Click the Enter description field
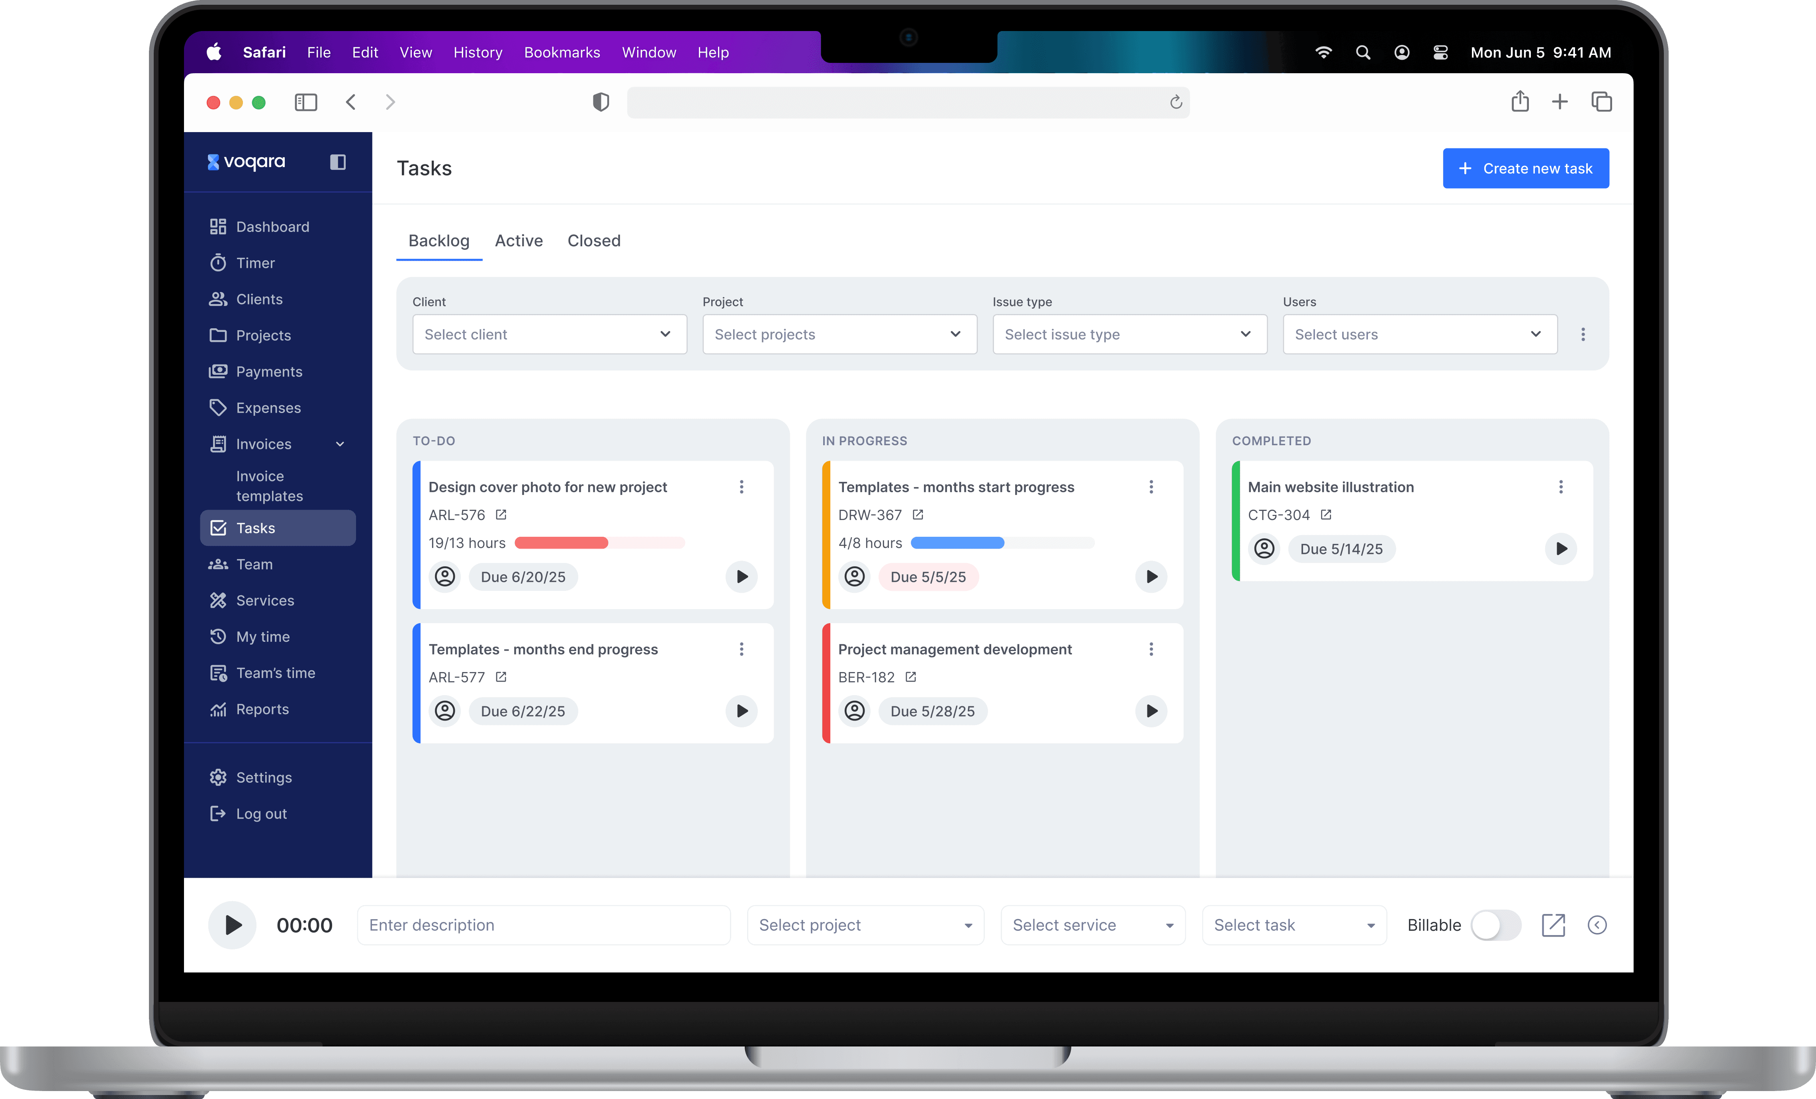The image size is (1816, 1099). 543,925
